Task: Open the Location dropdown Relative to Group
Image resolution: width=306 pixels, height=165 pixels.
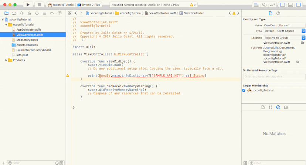Action: pos(284,38)
